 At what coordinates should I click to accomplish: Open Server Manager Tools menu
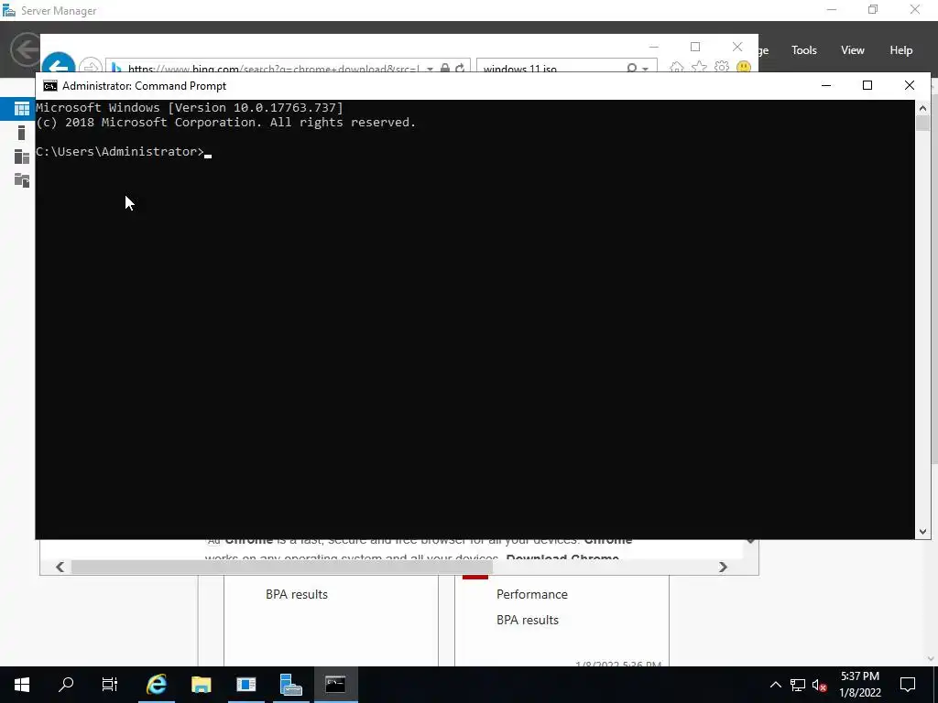(804, 50)
